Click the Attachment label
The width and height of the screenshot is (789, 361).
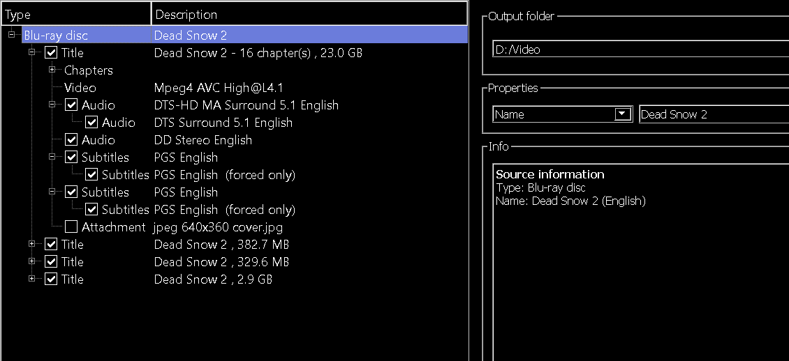[114, 227]
